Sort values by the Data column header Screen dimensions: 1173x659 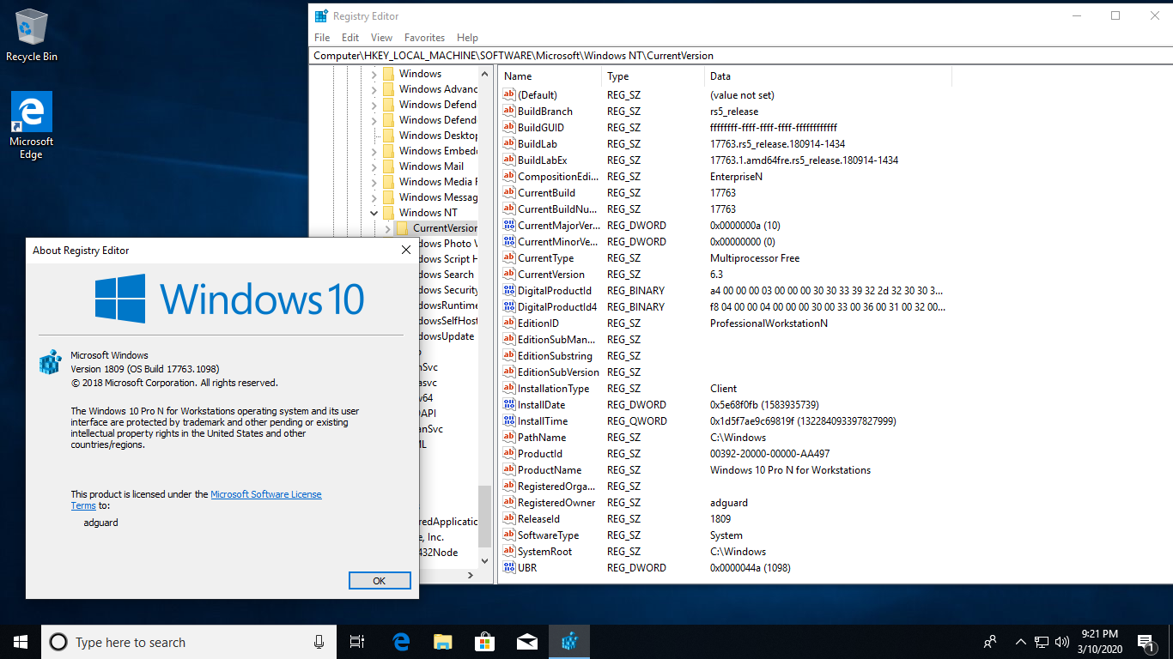coord(827,76)
